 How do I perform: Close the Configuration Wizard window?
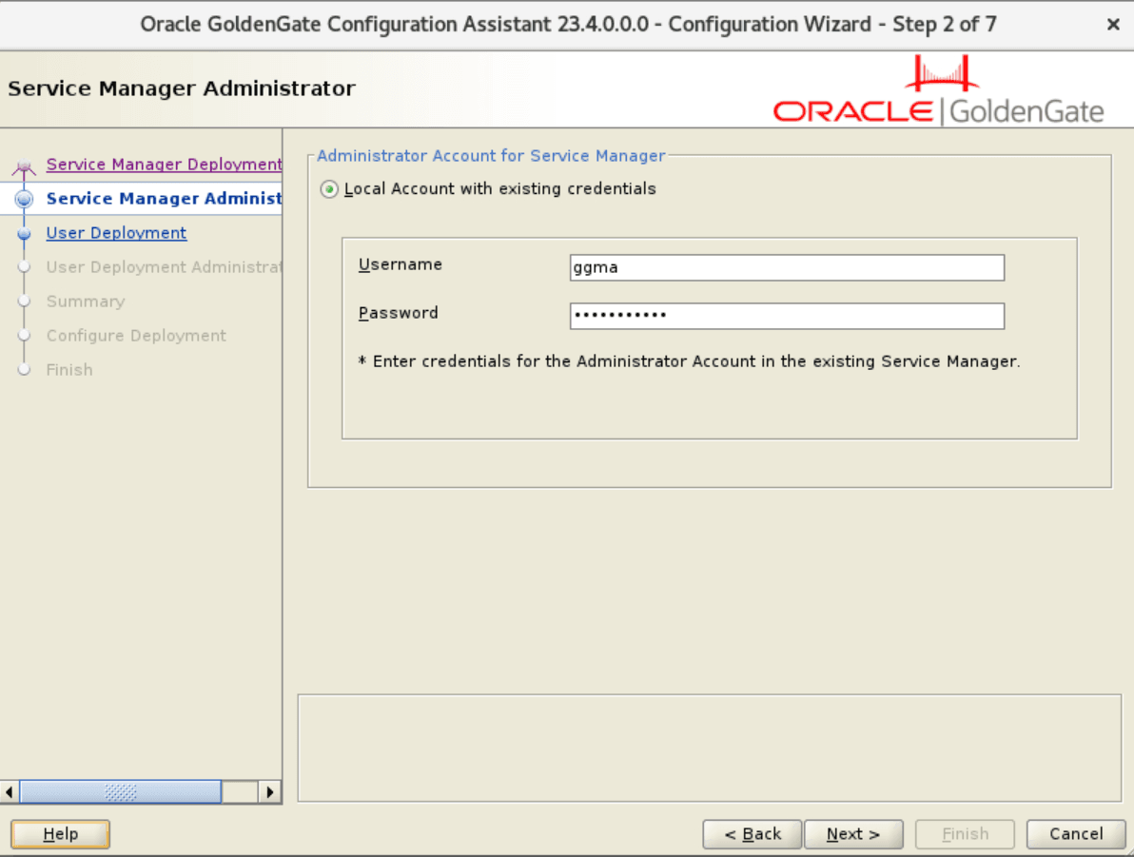[x=1113, y=25]
